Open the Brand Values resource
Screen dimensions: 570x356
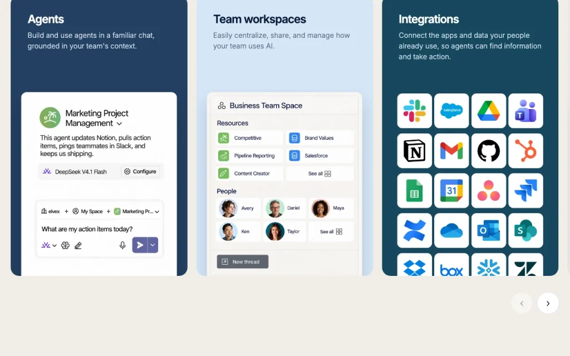click(320, 138)
